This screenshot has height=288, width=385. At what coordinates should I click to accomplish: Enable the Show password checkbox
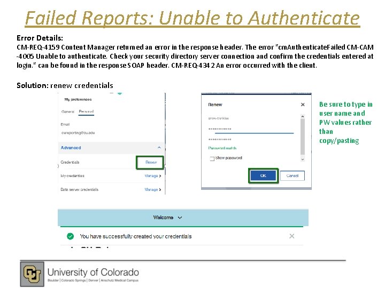[x=212, y=159]
